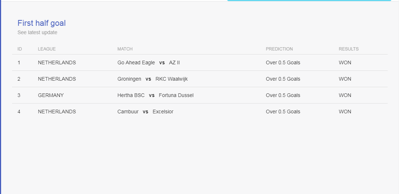The width and height of the screenshot is (399, 194).
Task: Select the MATCH column header
Action: pos(125,49)
